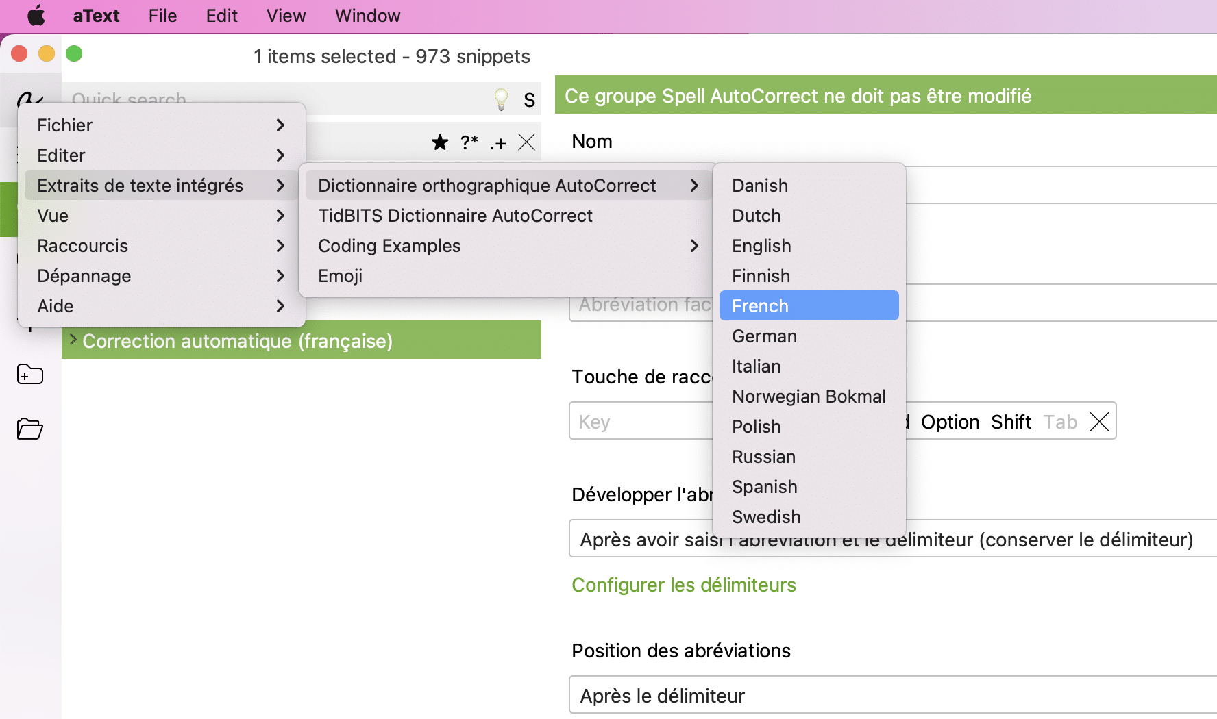Open the View menu in menu bar
Screen dimensions: 1217x719
coord(286,16)
